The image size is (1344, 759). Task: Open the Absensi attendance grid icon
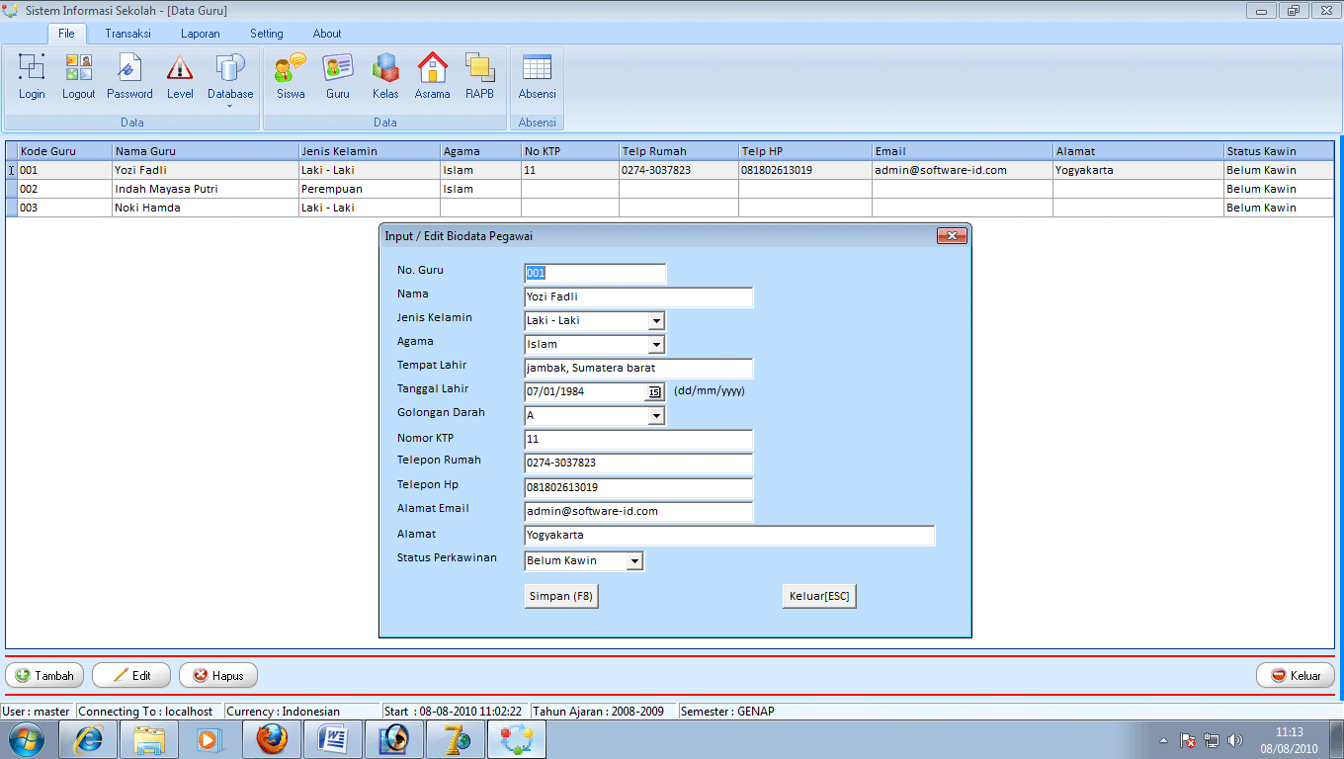coord(538,77)
